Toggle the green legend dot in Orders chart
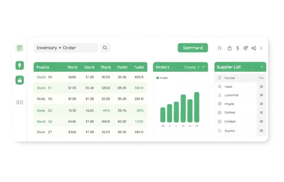Viewport: 284px width, 182px height. [158, 78]
